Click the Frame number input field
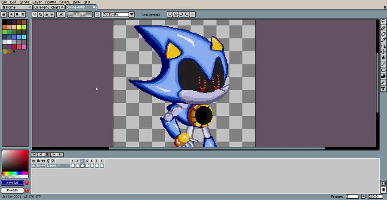This screenshot has width=387, height=200. (352, 197)
